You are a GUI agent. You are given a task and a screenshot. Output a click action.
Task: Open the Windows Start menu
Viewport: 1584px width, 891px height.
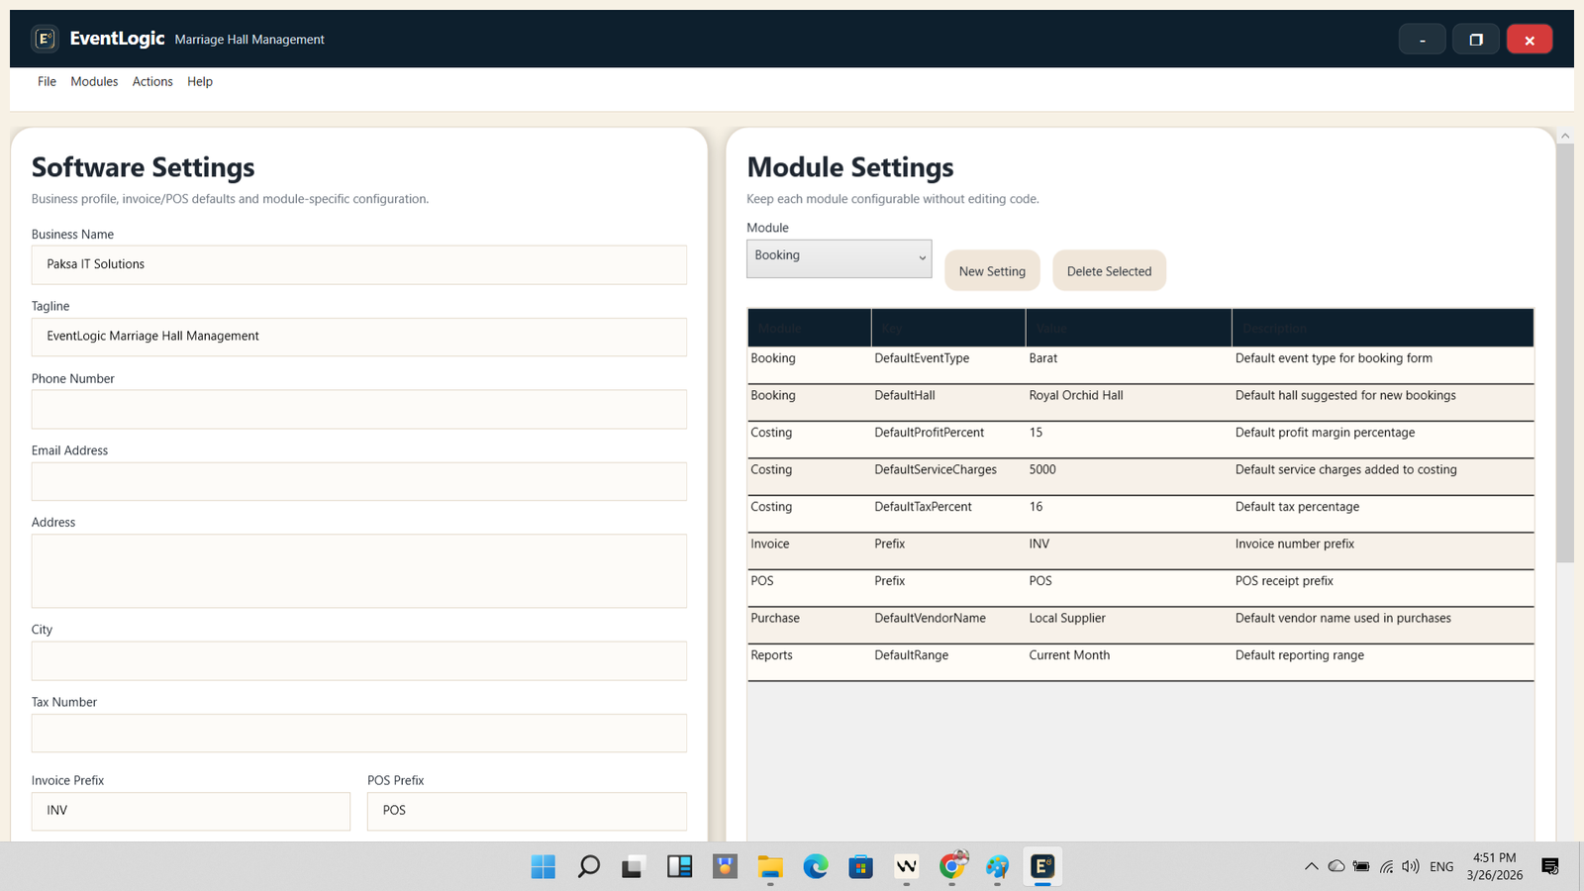coord(543,867)
